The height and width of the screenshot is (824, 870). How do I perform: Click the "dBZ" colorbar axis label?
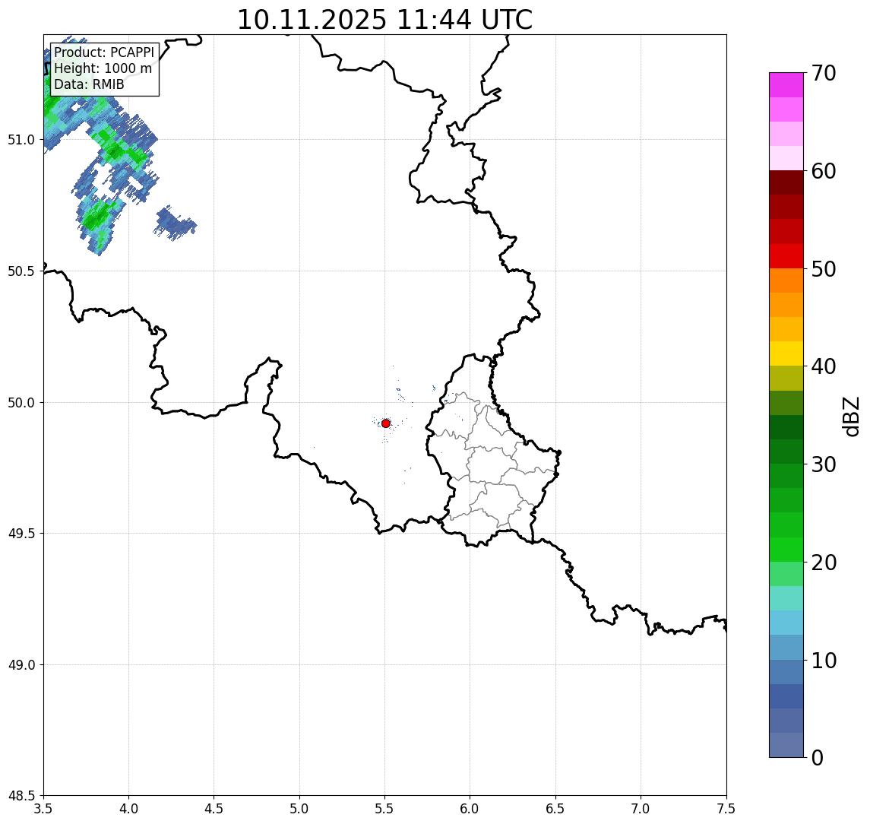(850, 417)
